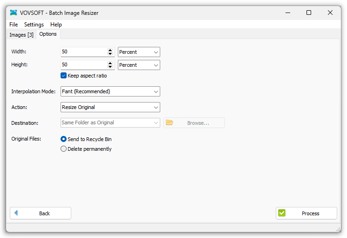This screenshot has width=347, height=238.
Task: Click the blue back arrow icon
Action: (16, 213)
